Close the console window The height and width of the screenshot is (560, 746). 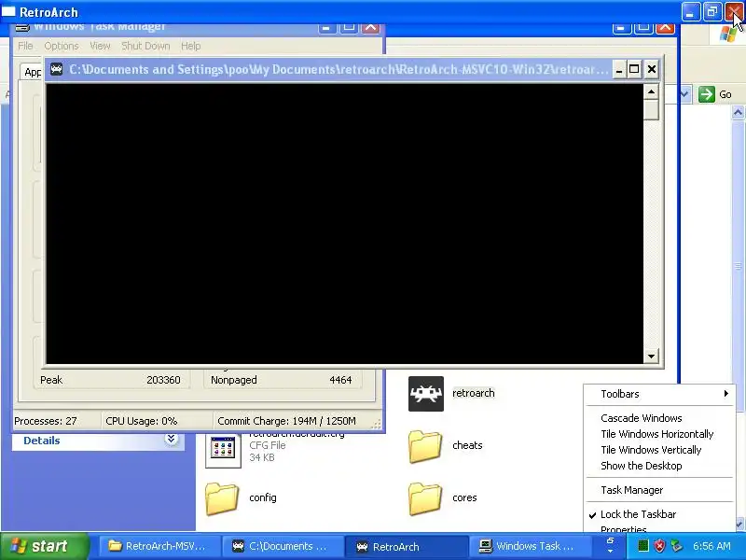coord(651,69)
